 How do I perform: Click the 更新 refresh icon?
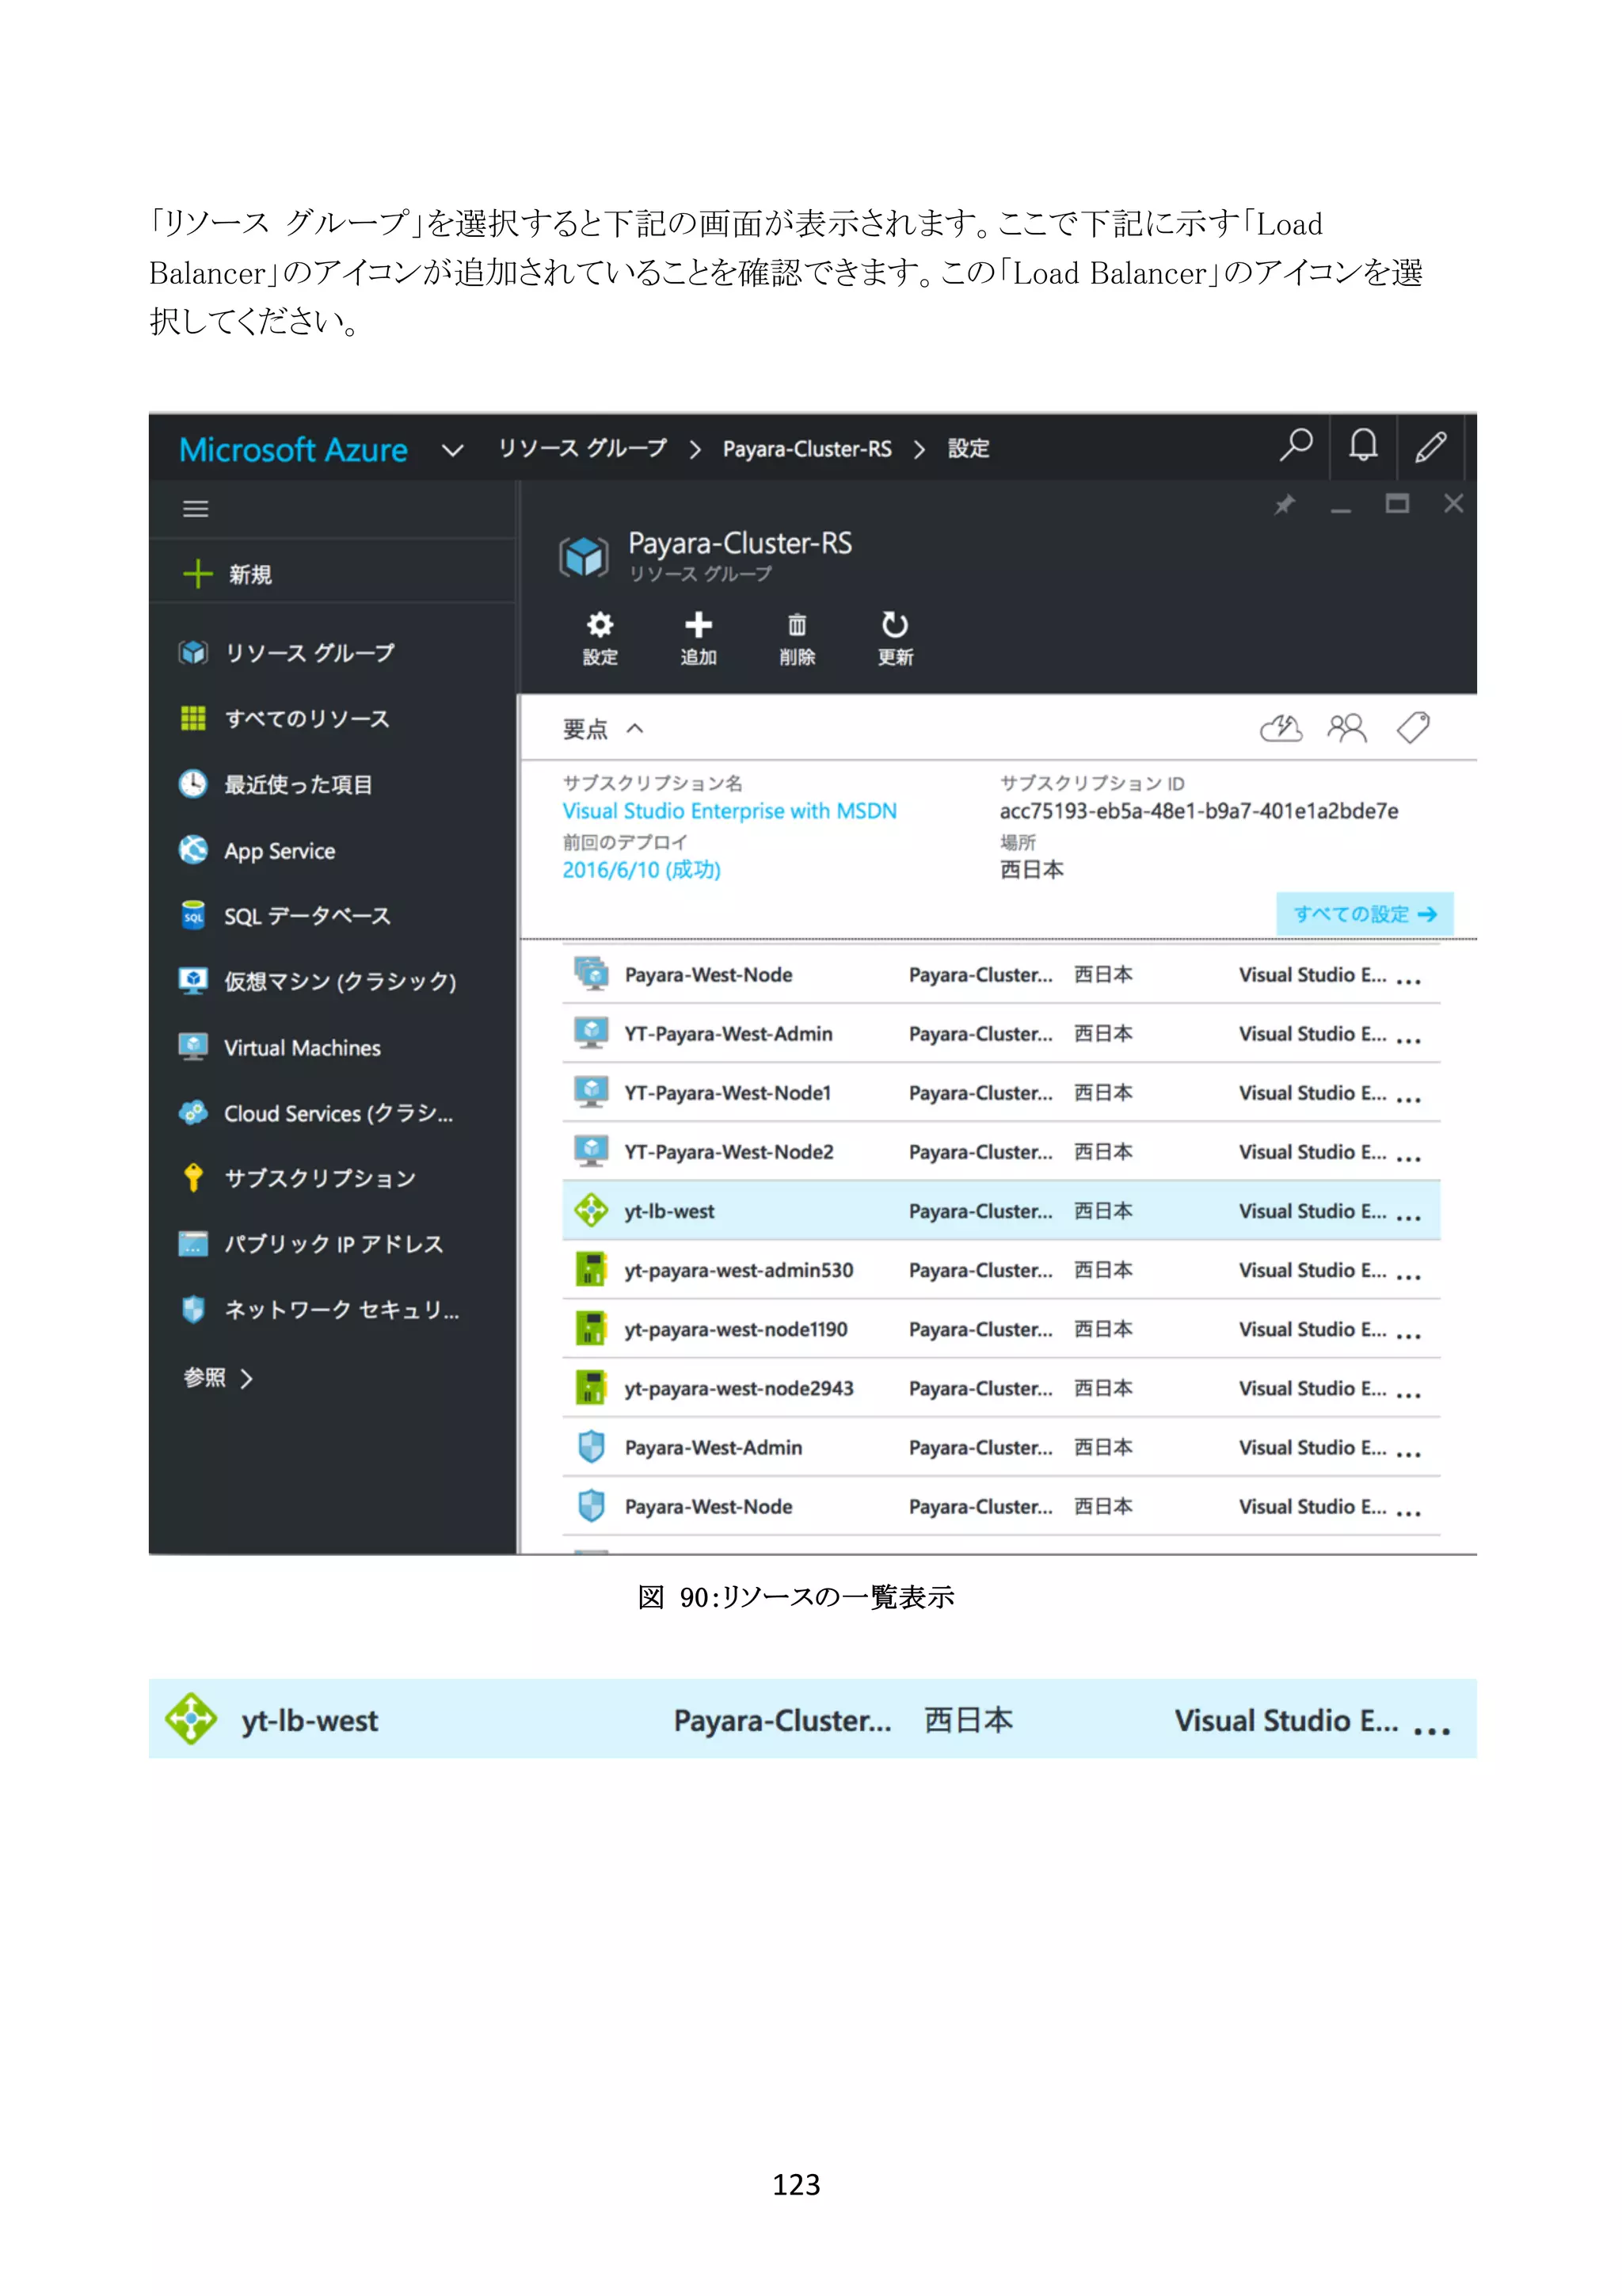[x=894, y=627]
